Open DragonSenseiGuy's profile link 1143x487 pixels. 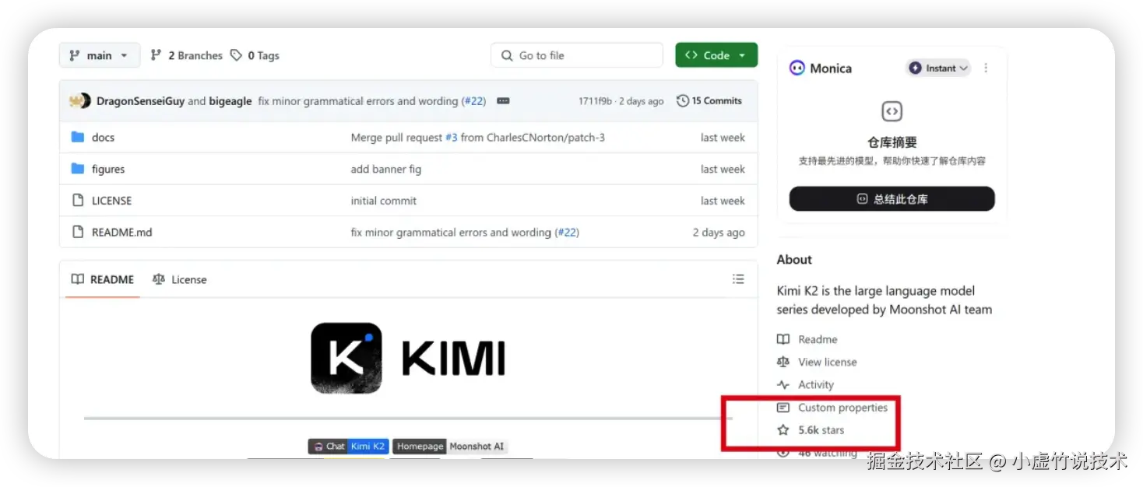[140, 101]
